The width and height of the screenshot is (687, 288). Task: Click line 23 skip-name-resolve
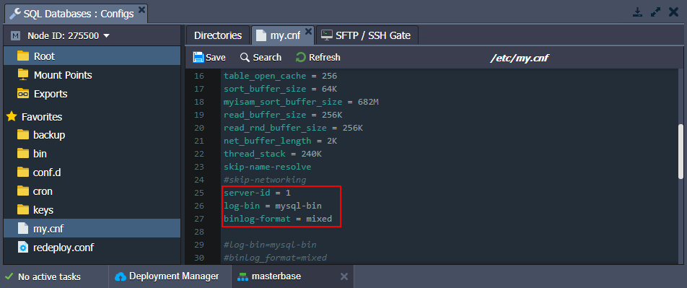pos(267,167)
